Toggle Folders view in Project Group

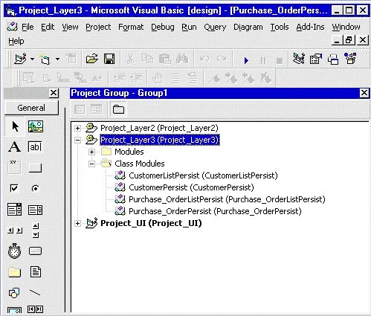tap(118, 109)
